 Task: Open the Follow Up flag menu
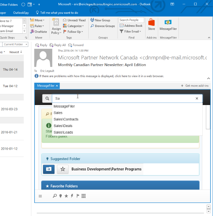tap(73, 32)
